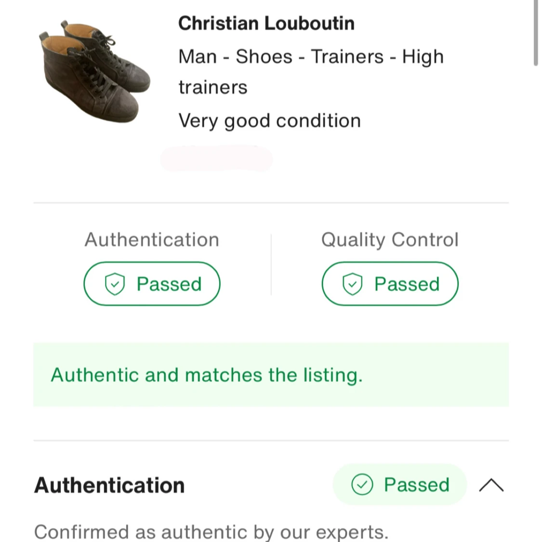Tap the green "Authentic and matches the listing" banner
542x542 pixels.
coord(271,375)
